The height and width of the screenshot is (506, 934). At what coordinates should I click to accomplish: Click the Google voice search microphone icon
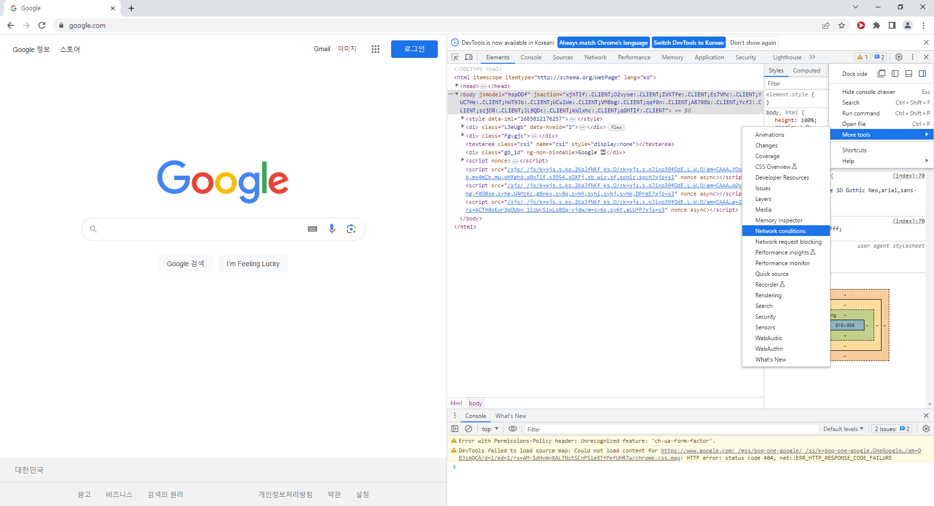[x=332, y=229]
